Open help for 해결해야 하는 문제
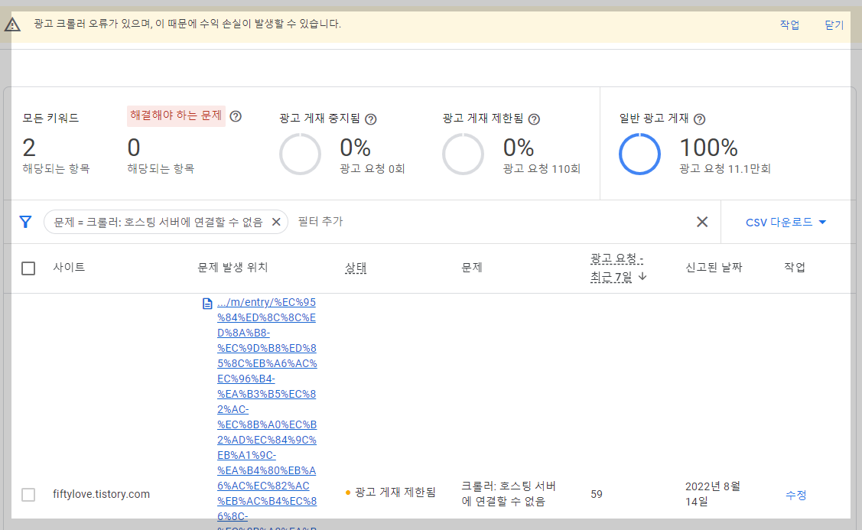 236,115
